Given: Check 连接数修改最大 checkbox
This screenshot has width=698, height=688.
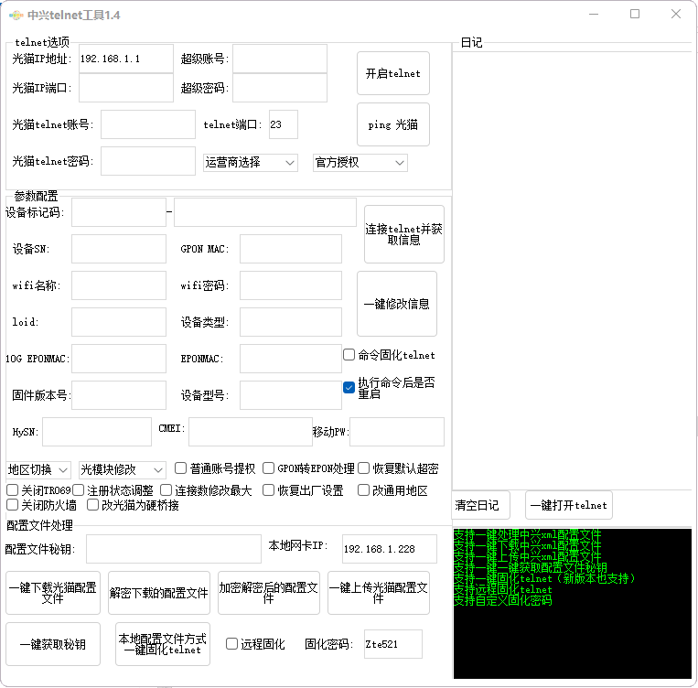Looking at the screenshot, I should (166, 490).
